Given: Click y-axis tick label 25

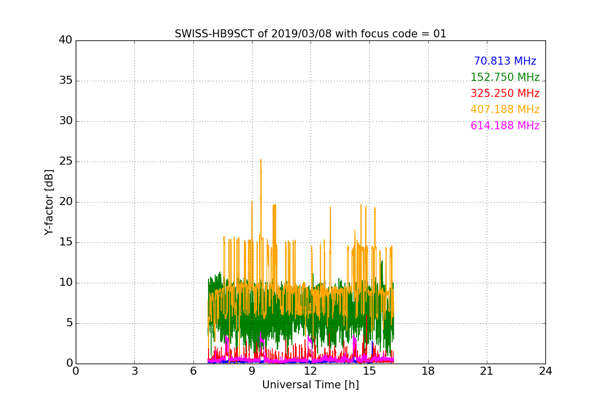Looking at the screenshot, I should (66, 162).
